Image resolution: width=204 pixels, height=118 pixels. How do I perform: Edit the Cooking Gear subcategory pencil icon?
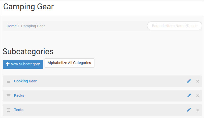pos(189,81)
